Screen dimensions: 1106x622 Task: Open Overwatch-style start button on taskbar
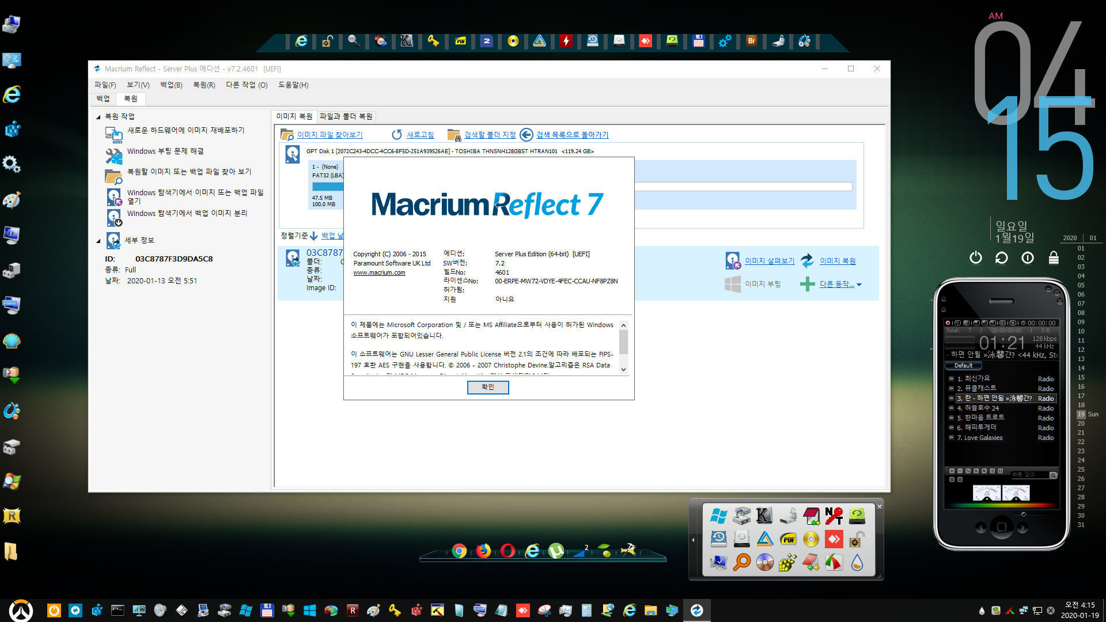click(21, 610)
